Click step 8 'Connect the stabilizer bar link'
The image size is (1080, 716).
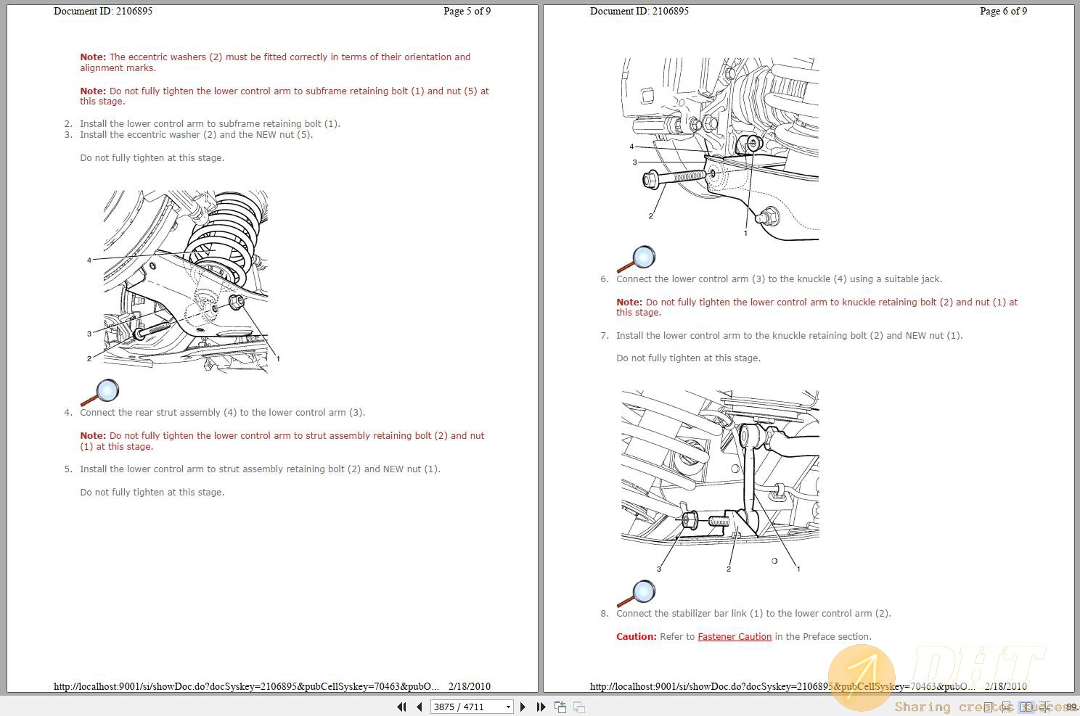(753, 614)
